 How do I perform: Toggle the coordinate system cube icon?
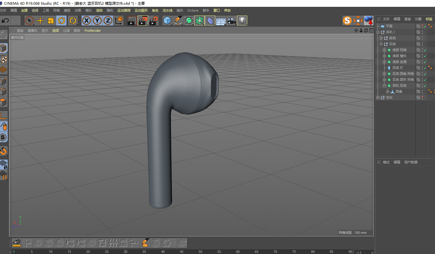coord(119,20)
